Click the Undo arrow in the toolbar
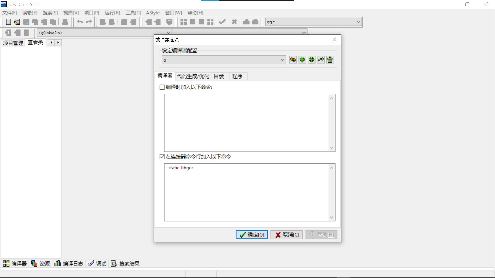 (x=80, y=22)
